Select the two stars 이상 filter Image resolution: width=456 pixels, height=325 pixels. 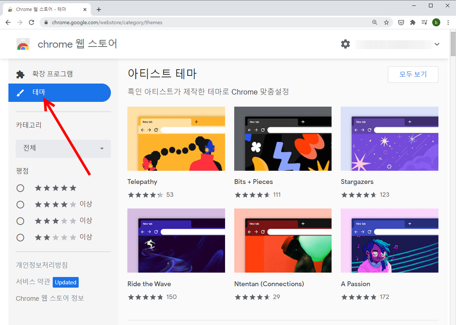(20, 237)
